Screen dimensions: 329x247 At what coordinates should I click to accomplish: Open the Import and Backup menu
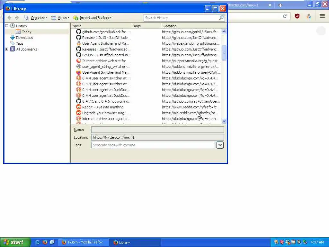pyautogui.click(x=92, y=18)
